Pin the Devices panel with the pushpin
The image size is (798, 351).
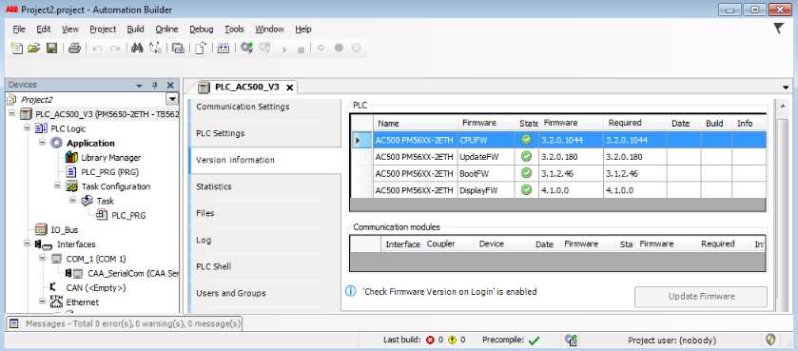[155, 86]
